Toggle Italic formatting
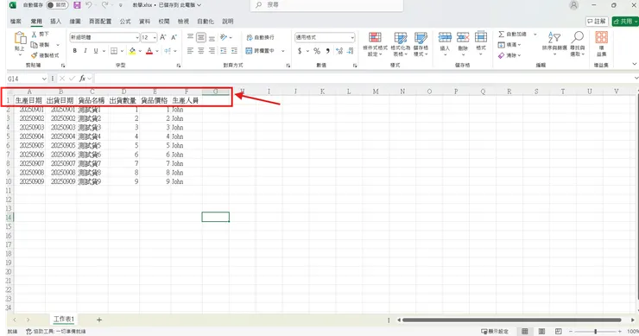The width and height of the screenshot is (639, 336). [85, 51]
